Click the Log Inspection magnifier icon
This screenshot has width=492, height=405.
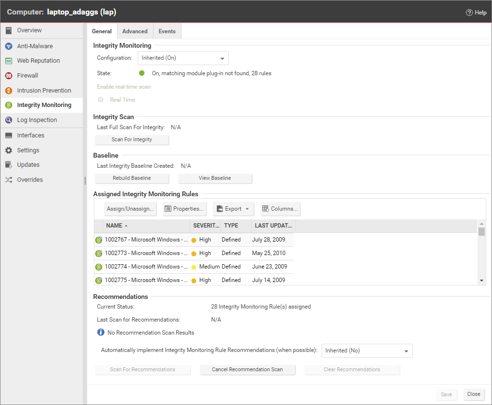9,120
